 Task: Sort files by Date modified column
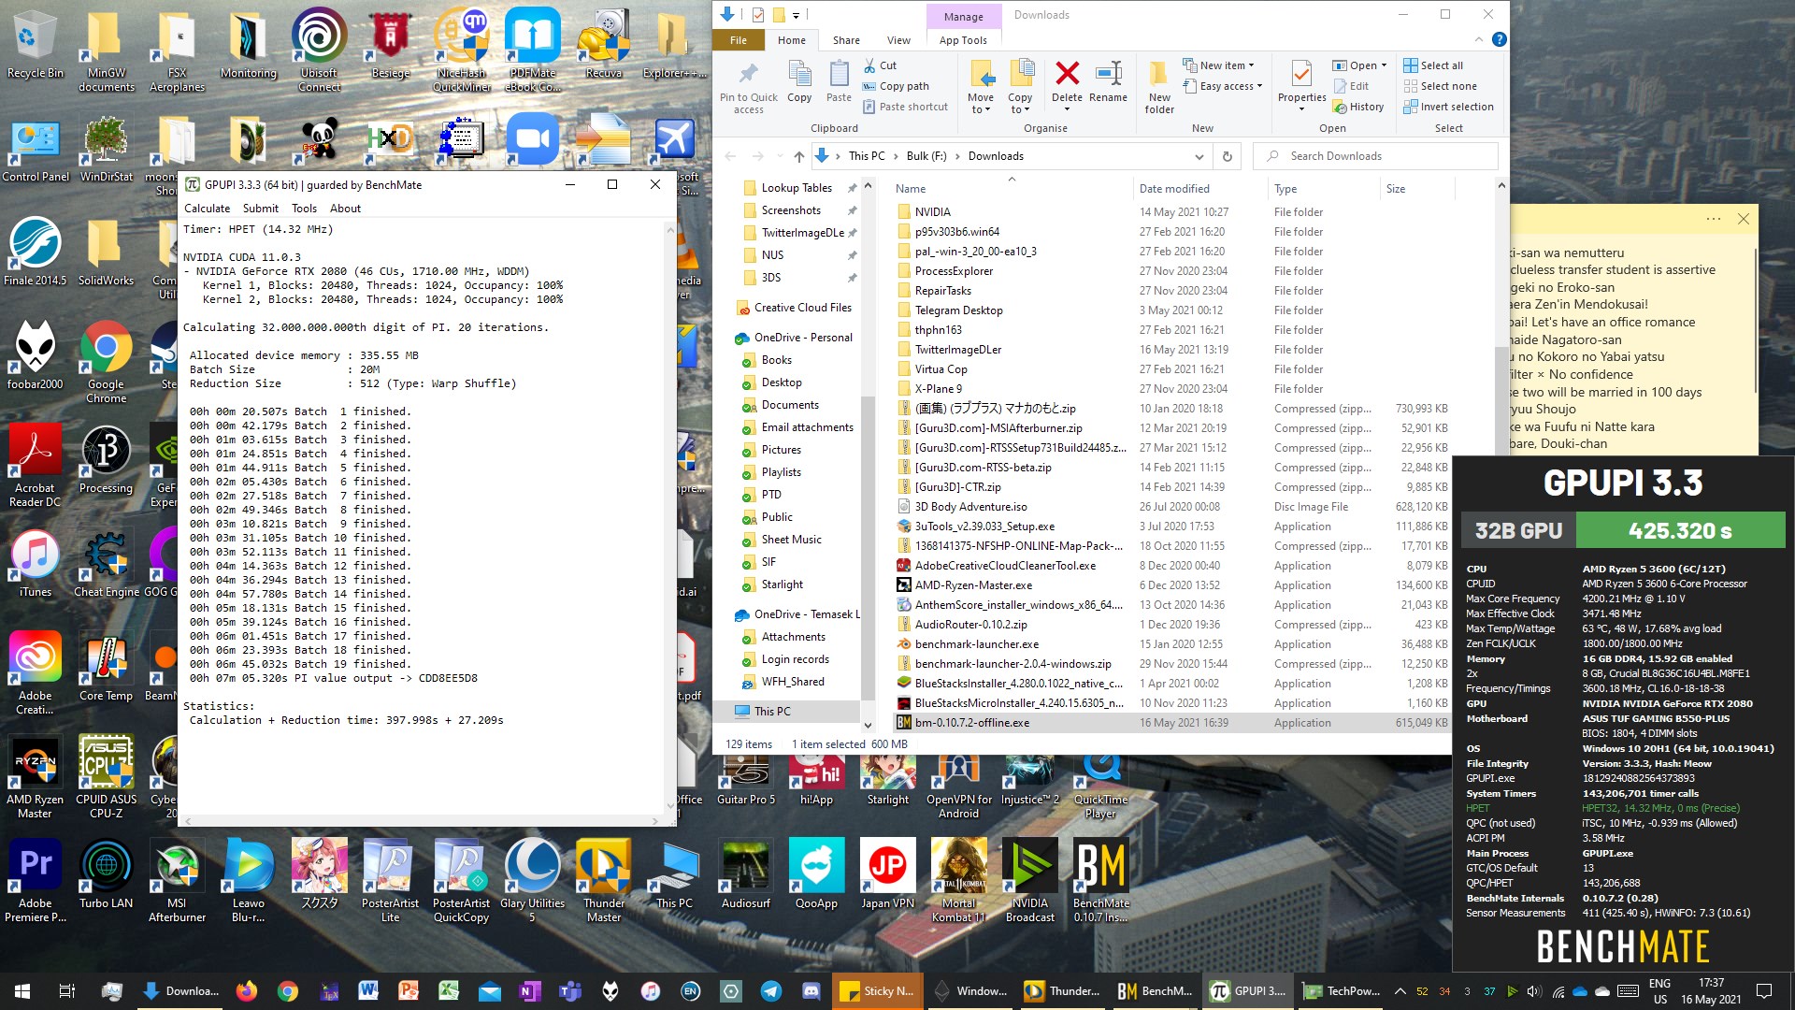(1174, 189)
